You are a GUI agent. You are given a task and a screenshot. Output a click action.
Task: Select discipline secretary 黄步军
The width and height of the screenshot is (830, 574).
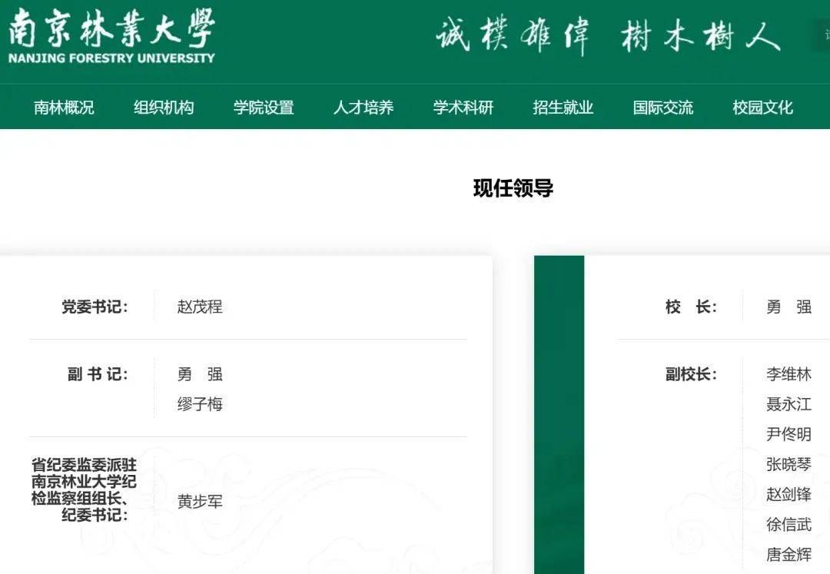(200, 502)
